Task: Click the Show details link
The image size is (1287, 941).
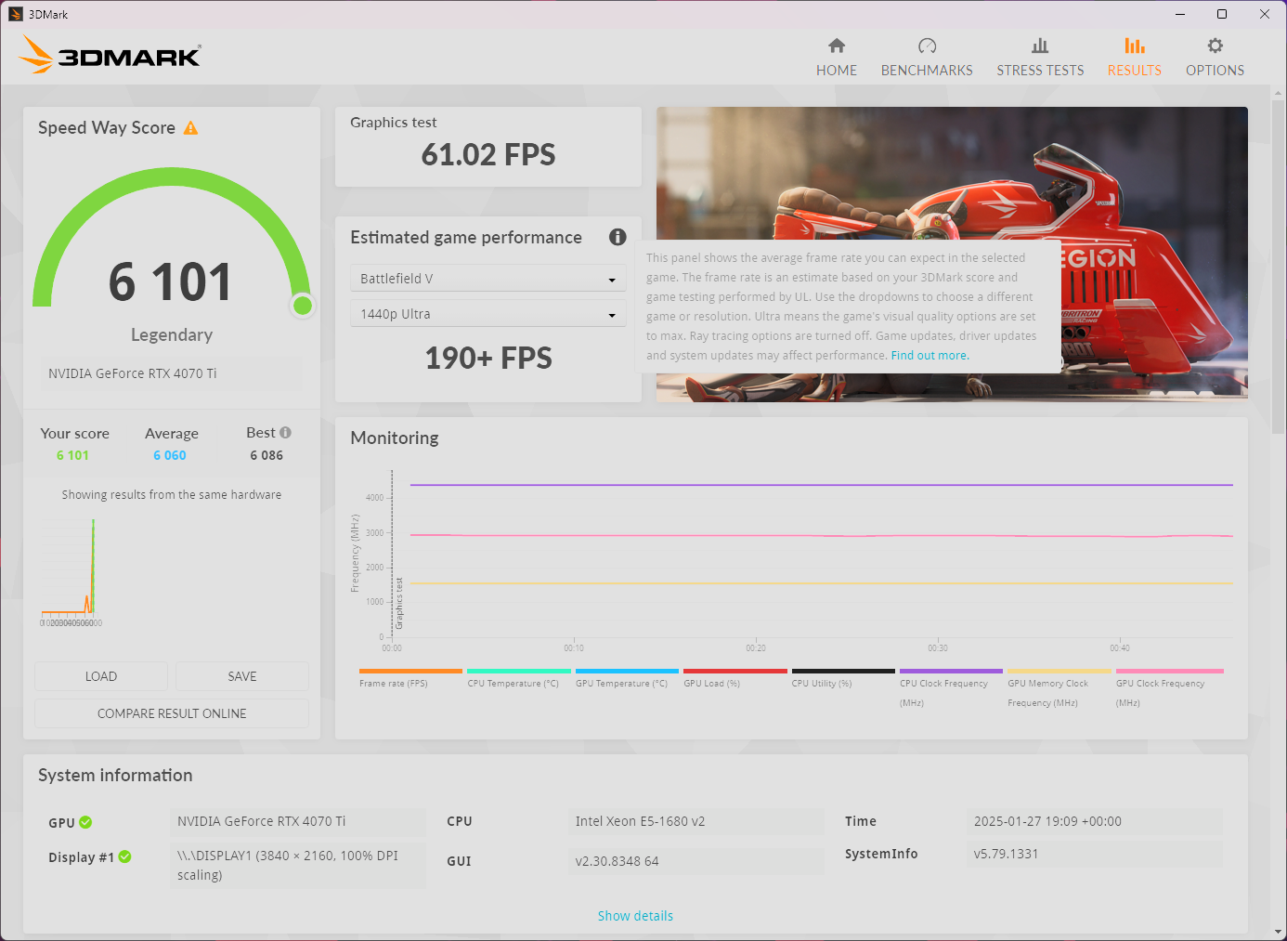Action: pos(635,916)
